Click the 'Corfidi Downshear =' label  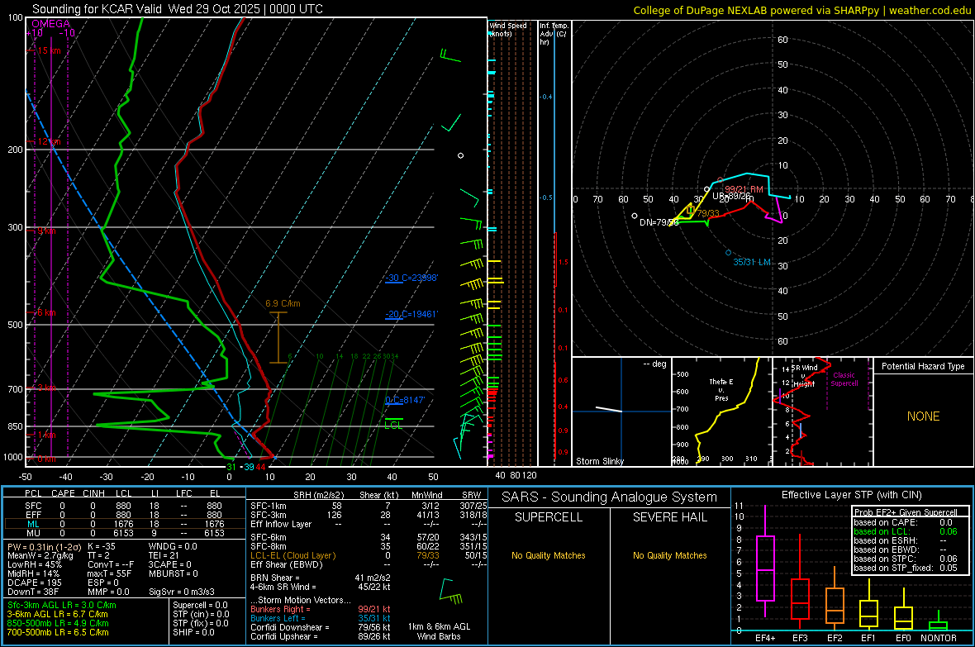click(290, 627)
